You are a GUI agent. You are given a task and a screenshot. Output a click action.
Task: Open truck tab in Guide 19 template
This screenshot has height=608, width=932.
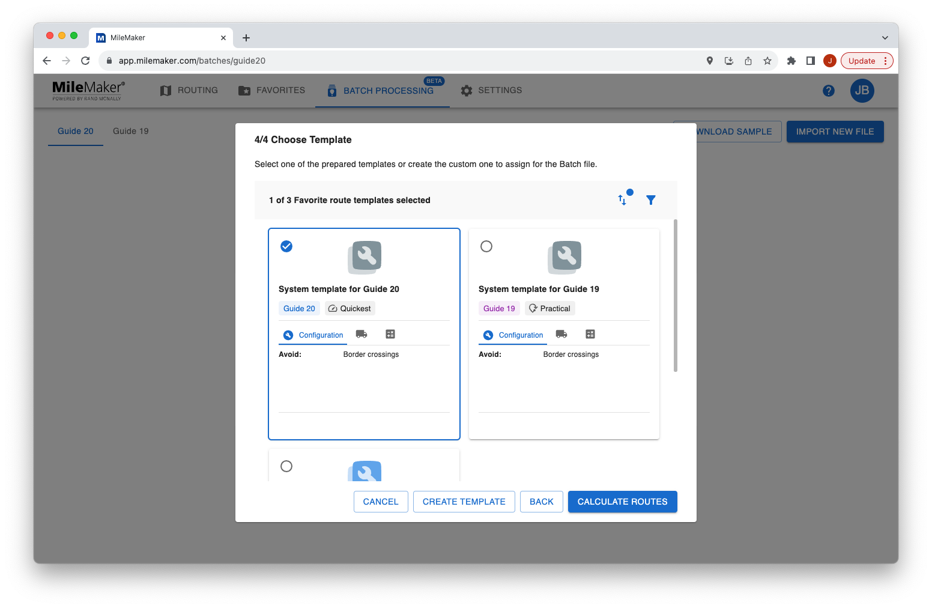(x=561, y=334)
